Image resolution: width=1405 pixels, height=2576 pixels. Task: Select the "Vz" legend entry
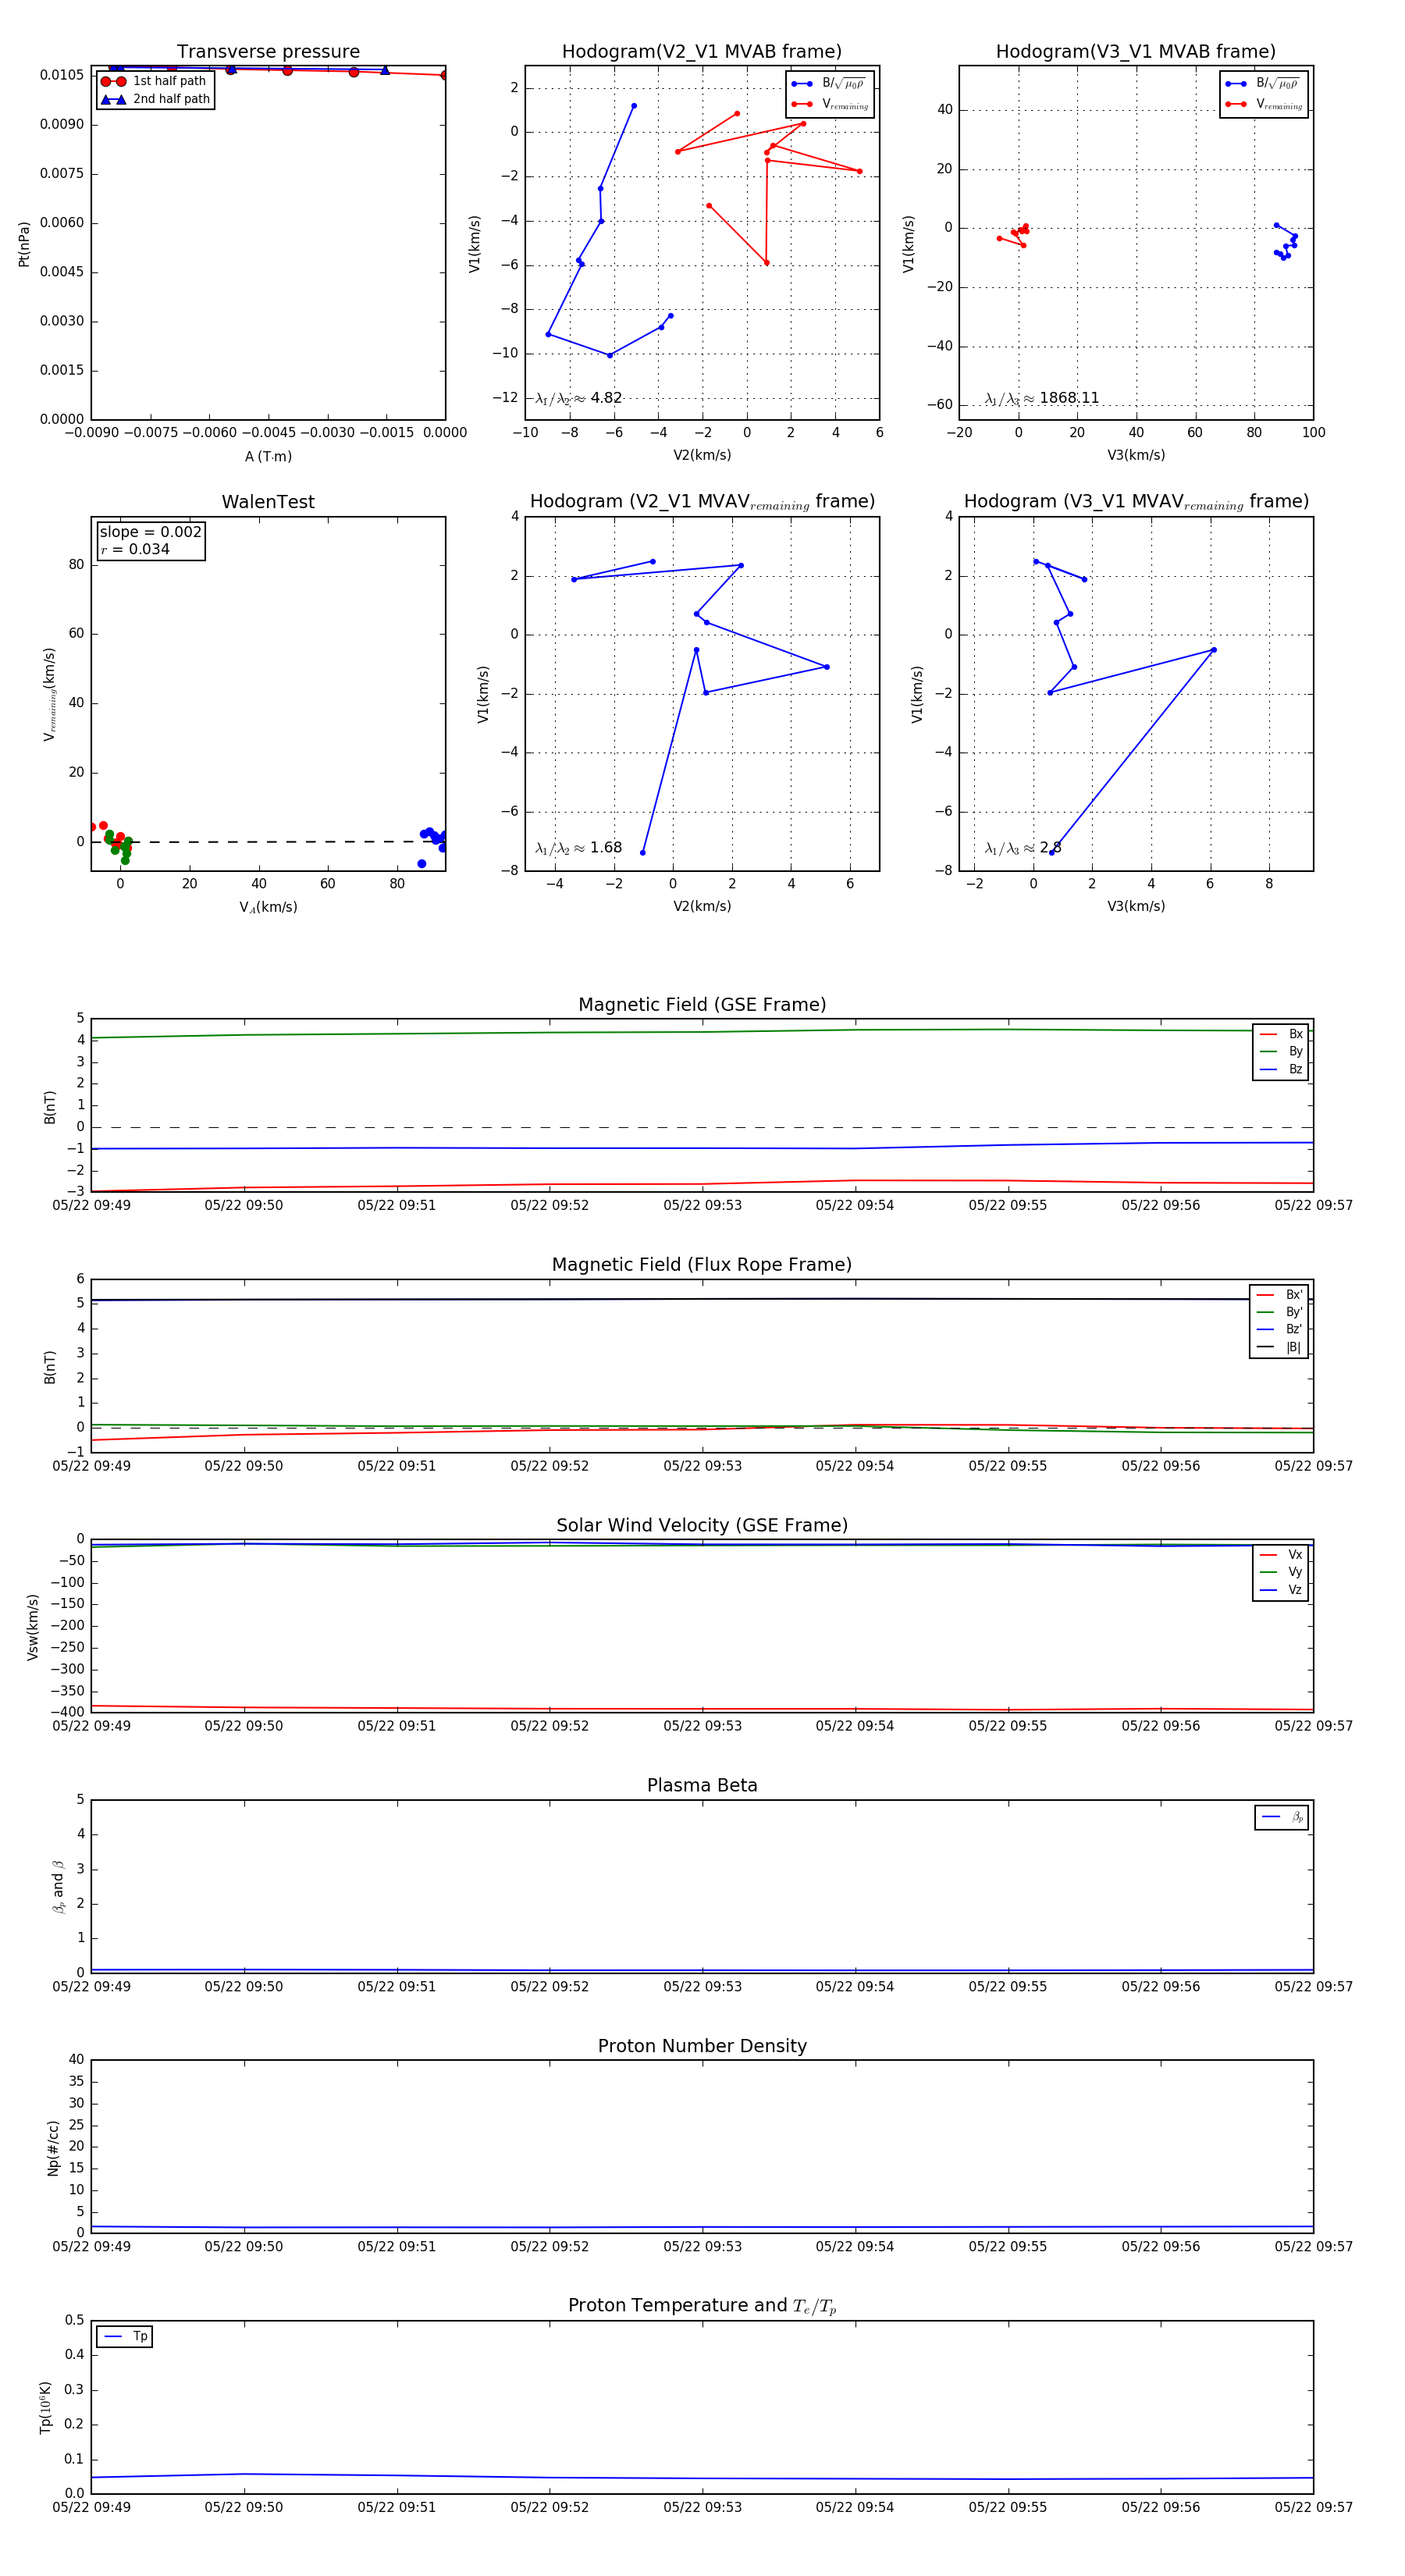click(1281, 1590)
